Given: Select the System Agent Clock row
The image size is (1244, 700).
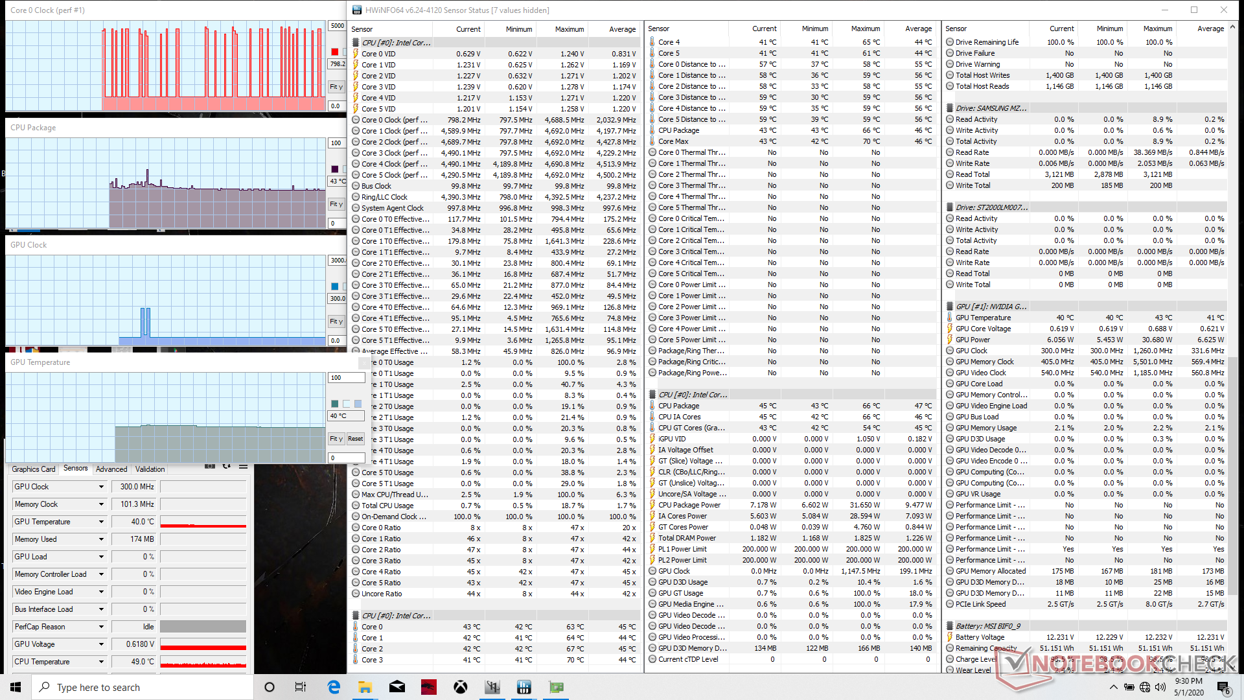Looking at the screenshot, I should point(496,208).
